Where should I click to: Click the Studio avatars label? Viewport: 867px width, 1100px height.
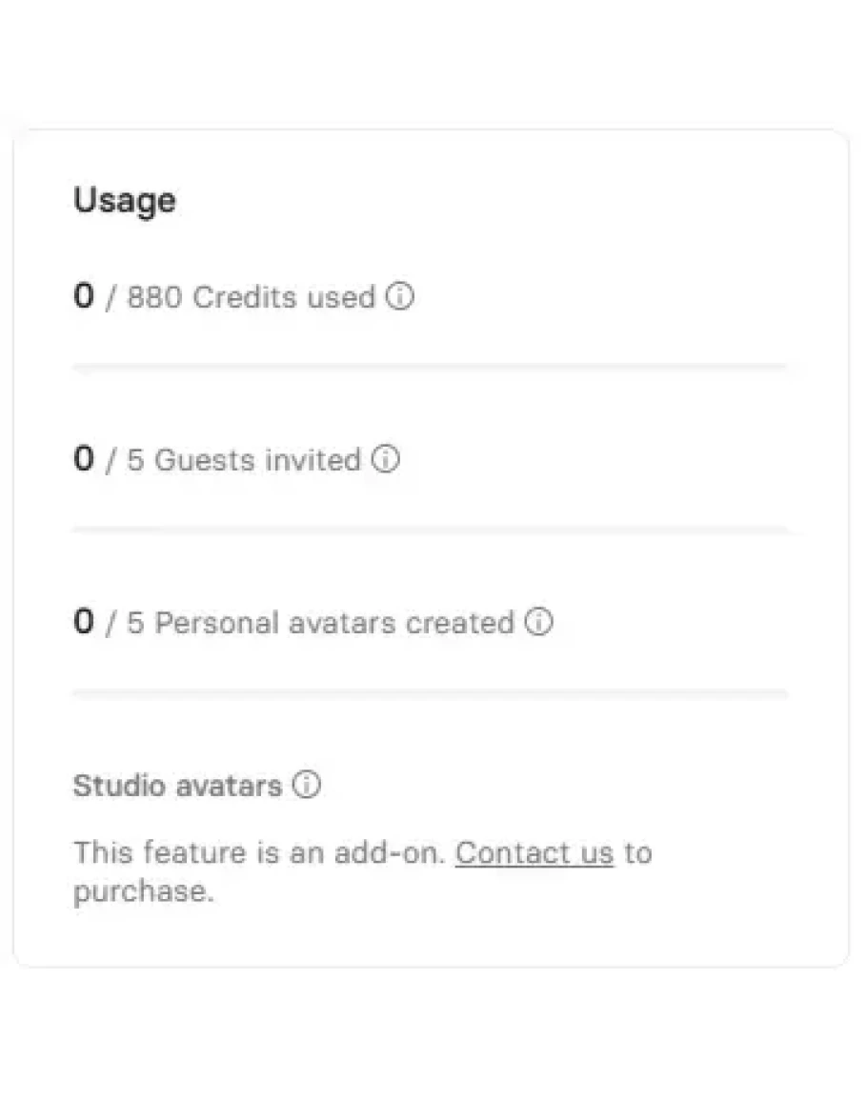click(177, 786)
